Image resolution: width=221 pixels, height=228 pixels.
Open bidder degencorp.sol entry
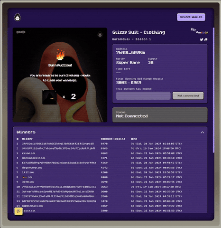32,168
